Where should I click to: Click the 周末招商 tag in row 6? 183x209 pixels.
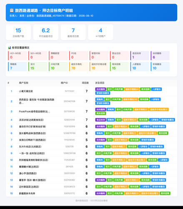click(x=163, y=133)
